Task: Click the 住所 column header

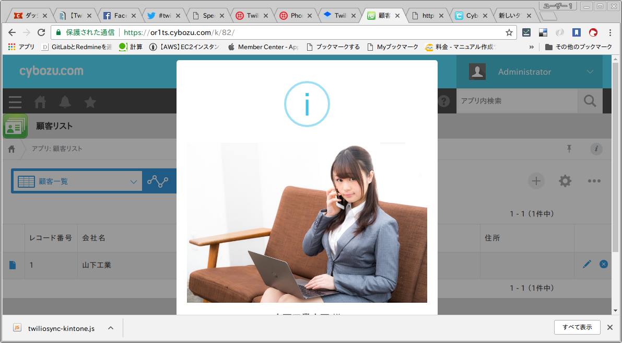Action: pyautogui.click(x=492, y=238)
